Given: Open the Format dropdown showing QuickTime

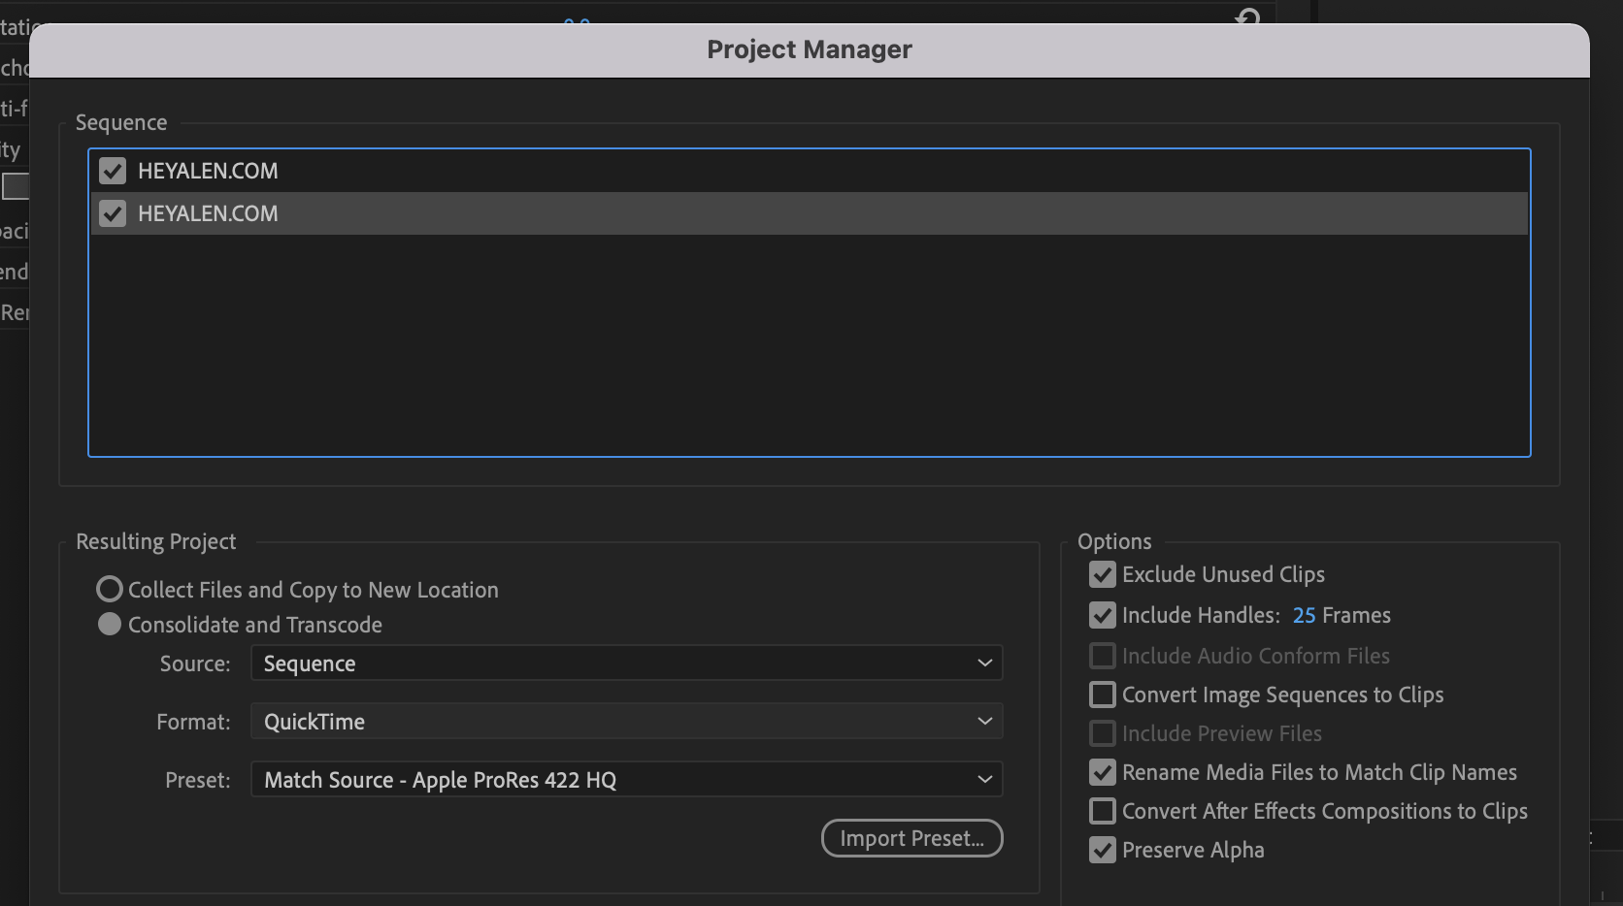Looking at the screenshot, I should point(626,722).
